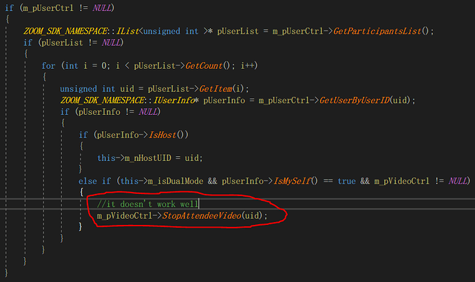The height and width of the screenshot is (282, 475).
Task: Click the GetCount method in for loop
Action: click(204, 65)
